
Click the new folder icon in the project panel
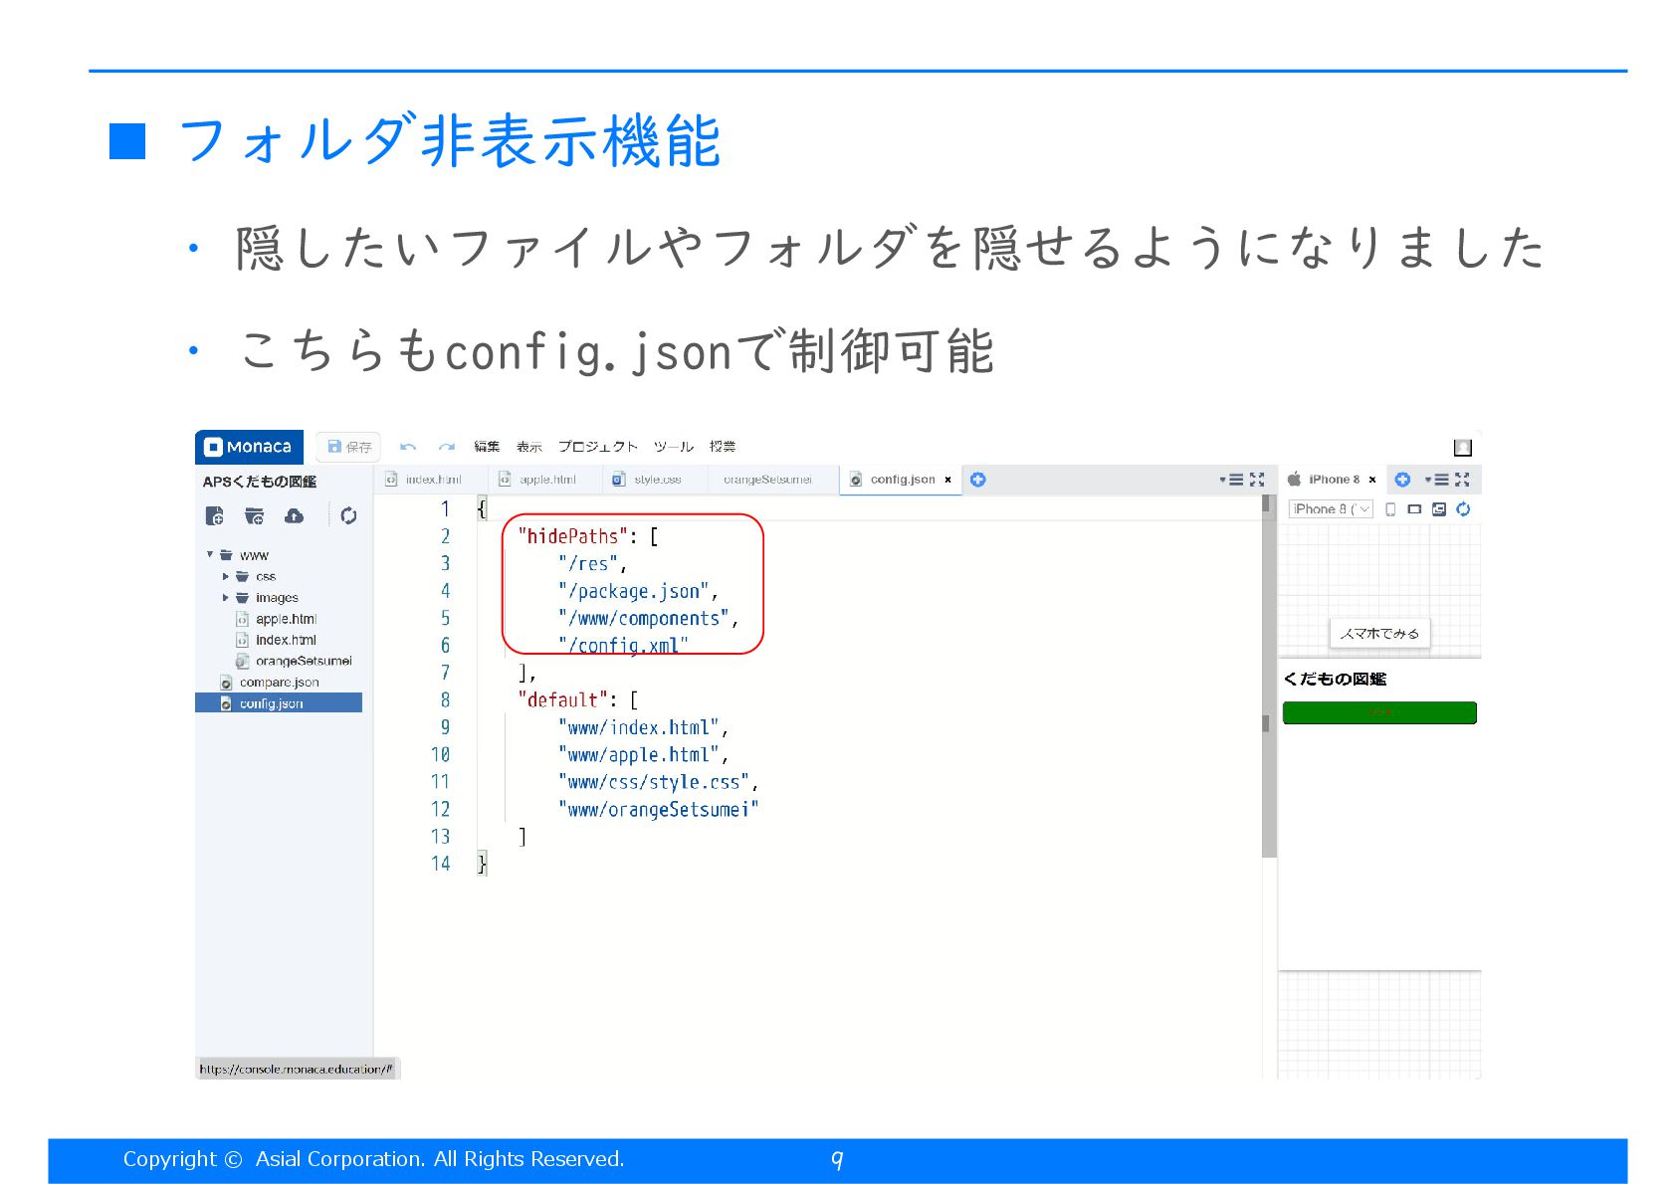255,515
